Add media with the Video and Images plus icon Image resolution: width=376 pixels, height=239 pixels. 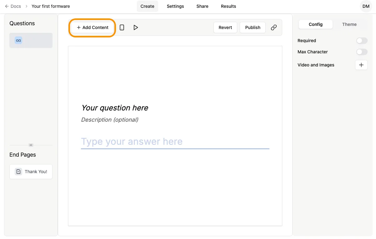coord(361,65)
